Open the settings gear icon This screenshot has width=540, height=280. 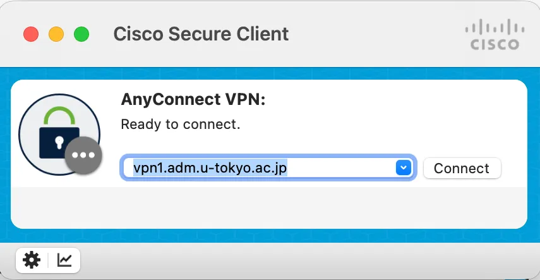tap(31, 259)
